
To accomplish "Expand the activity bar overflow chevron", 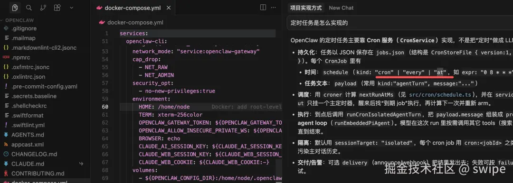I will point(72,8).
